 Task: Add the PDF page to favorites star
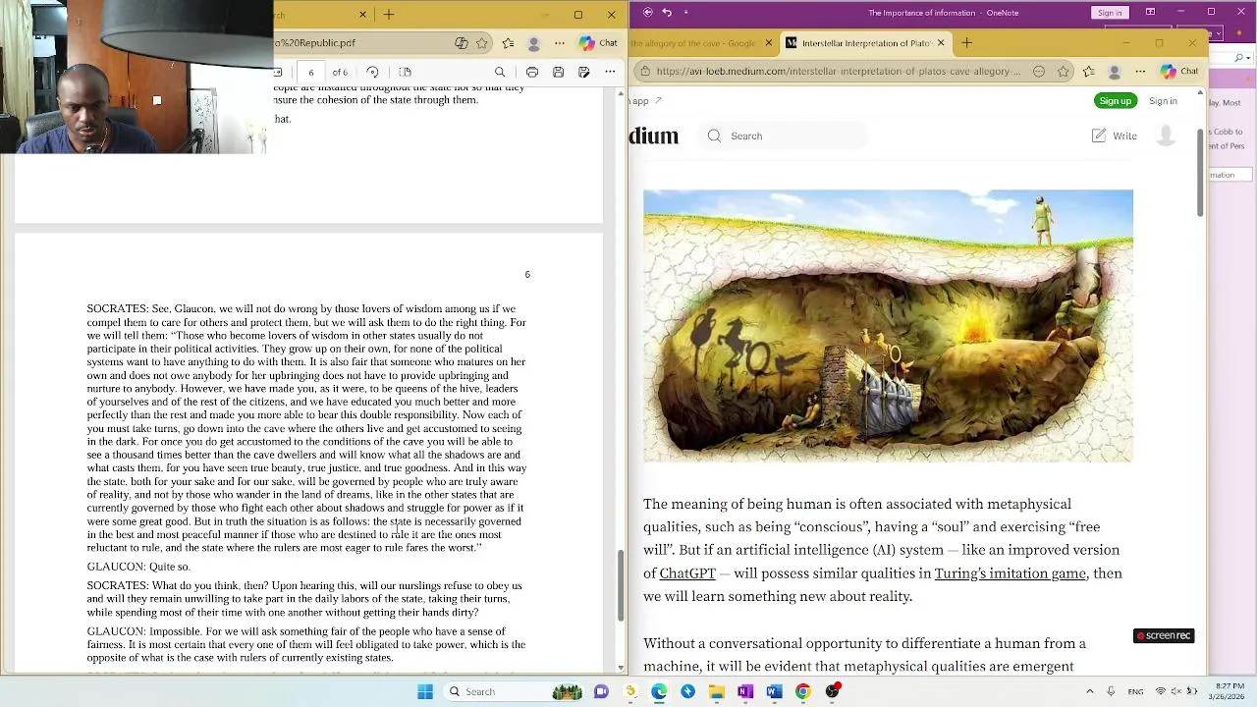[482, 43]
